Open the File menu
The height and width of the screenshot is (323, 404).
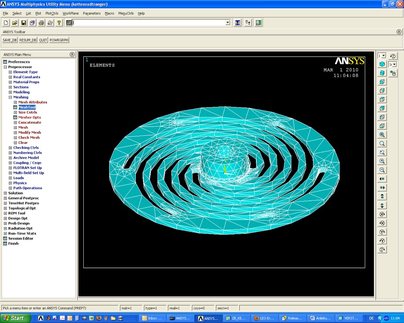coord(5,13)
